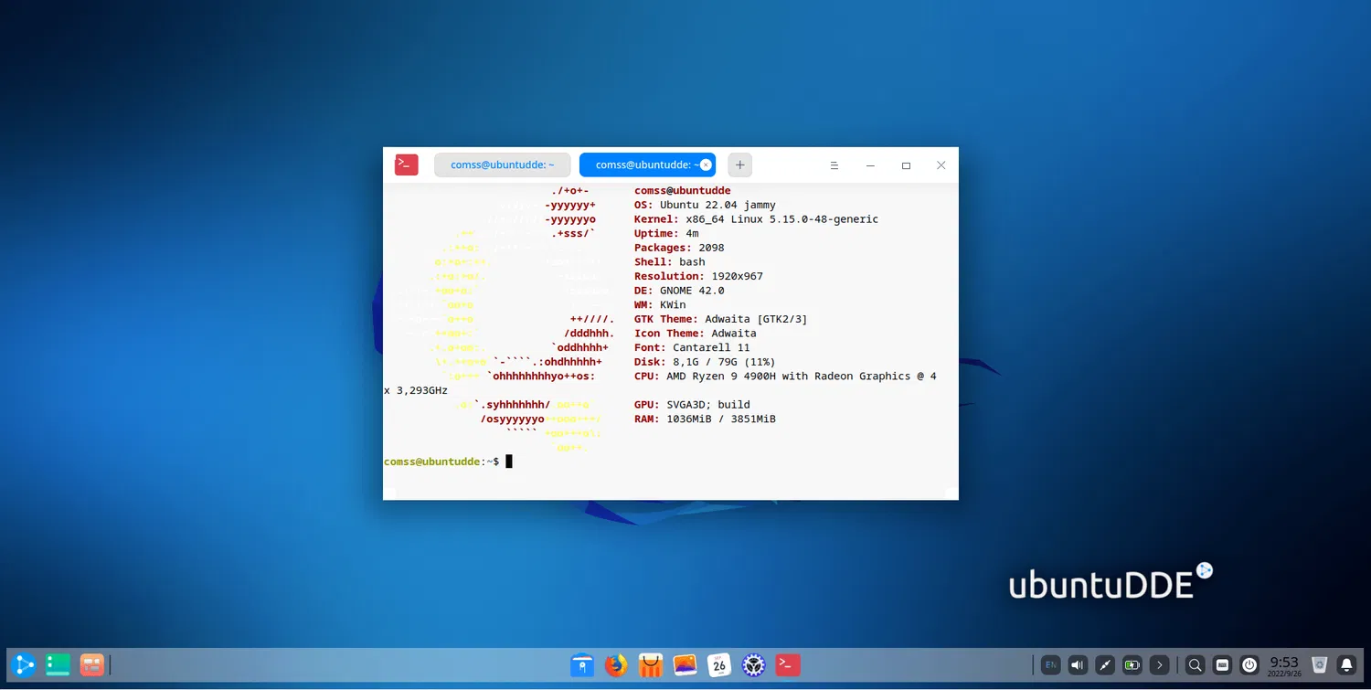Add a new terminal tab
Image resolution: width=1371 pixels, height=690 pixels.
click(x=739, y=165)
